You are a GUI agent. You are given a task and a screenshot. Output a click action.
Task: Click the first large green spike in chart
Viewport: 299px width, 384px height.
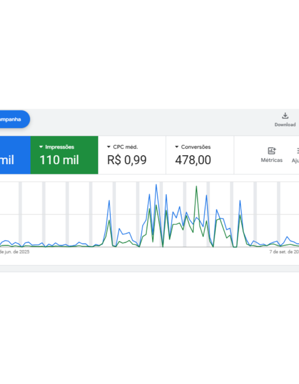(109, 221)
